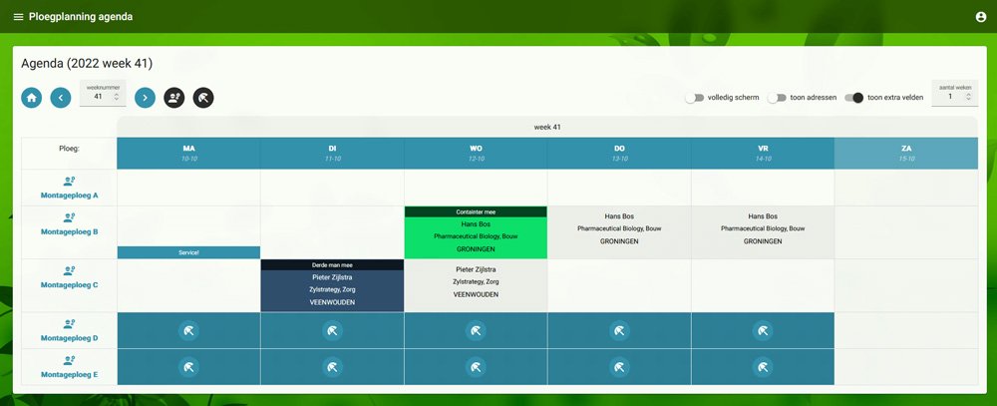Click the black crew people icon button
Image resolution: width=997 pixels, height=406 pixels.
pos(173,98)
